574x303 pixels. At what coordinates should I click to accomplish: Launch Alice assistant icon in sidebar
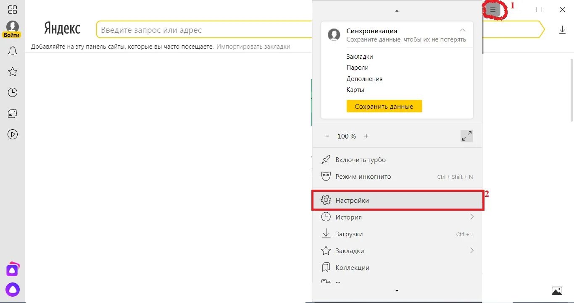[x=13, y=289]
